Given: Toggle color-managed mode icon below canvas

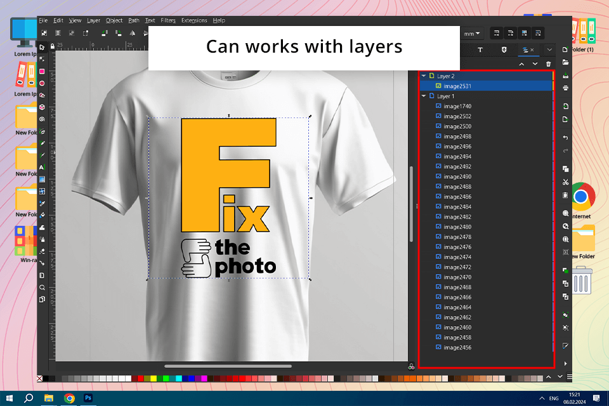Looking at the screenshot, I should click(x=411, y=367).
